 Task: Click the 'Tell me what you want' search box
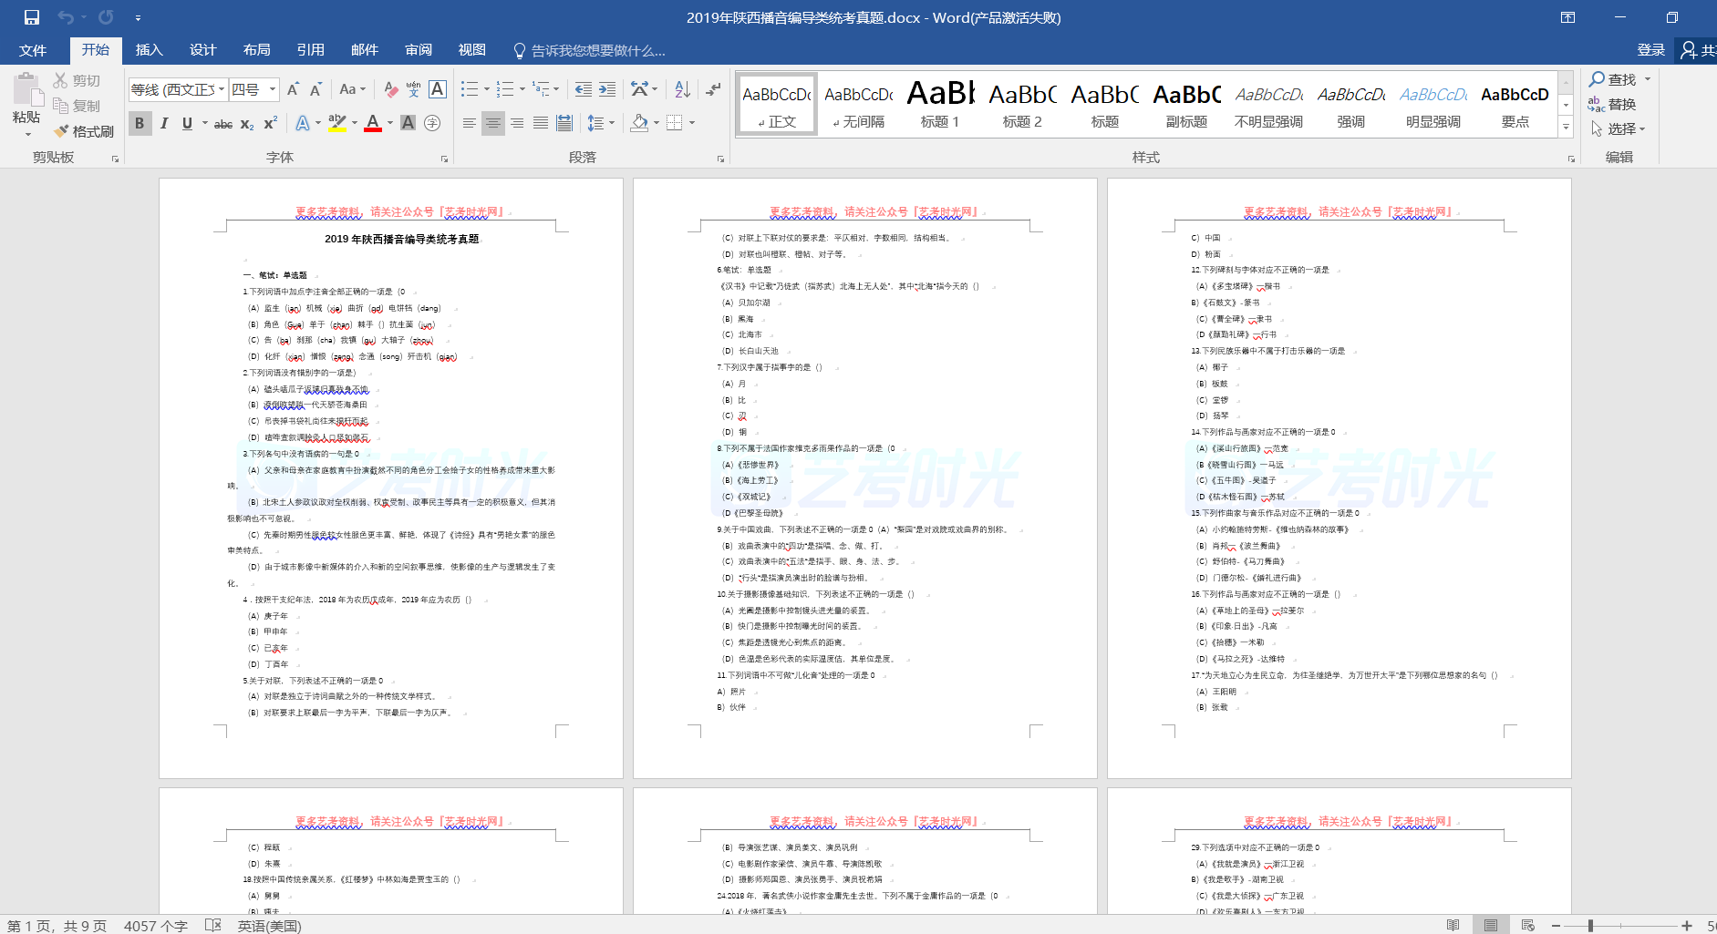pyautogui.click(x=597, y=50)
